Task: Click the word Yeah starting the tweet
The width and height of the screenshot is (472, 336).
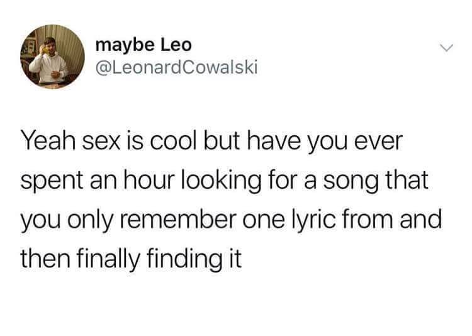Action: 48,141
